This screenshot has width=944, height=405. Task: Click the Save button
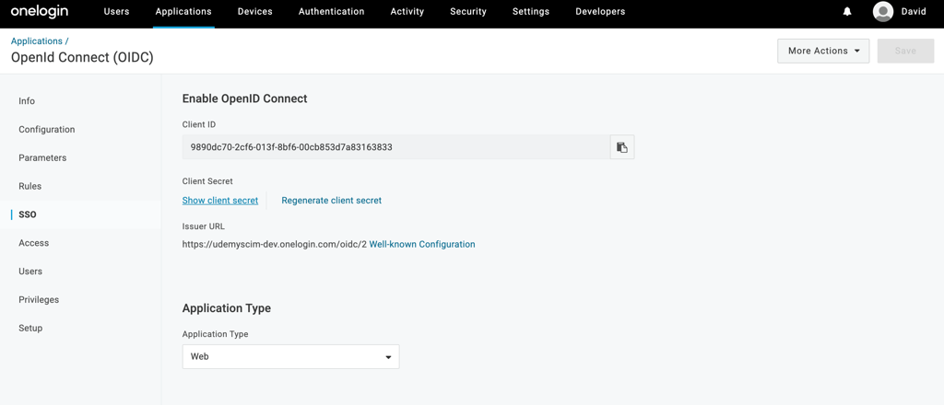905,51
